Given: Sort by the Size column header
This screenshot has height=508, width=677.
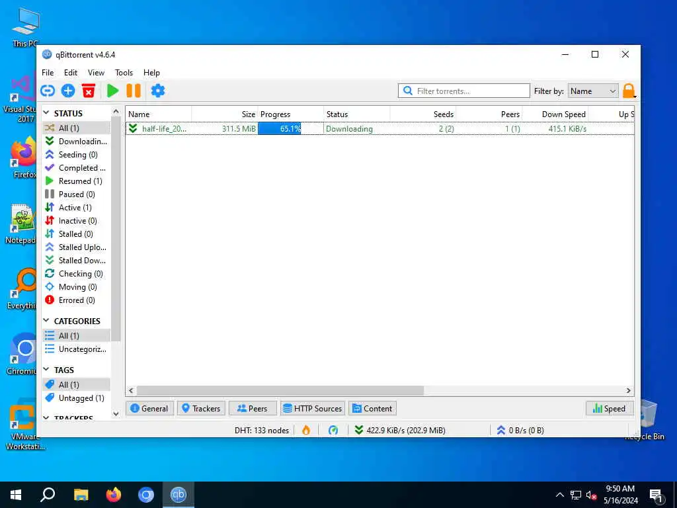Looking at the screenshot, I should pyautogui.click(x=225, y=114).
